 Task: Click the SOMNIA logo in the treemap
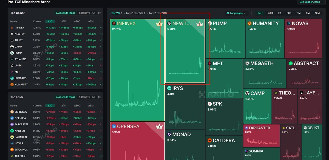[x=246, y=151]
